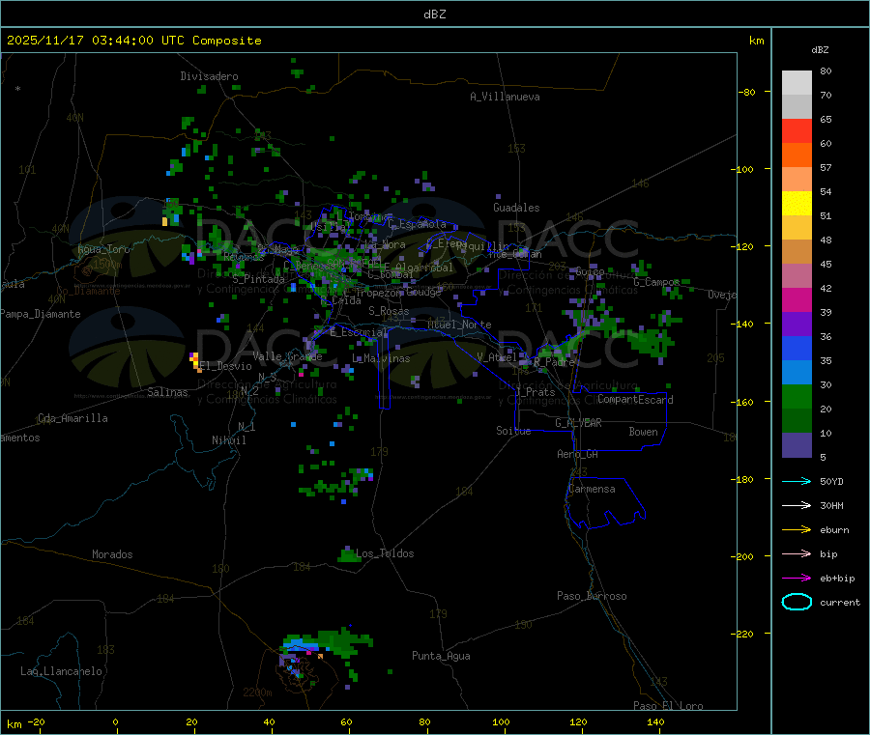Viewport: 870px width, 735px height.
Task: Click the Guadales place label
Action: 516,208
